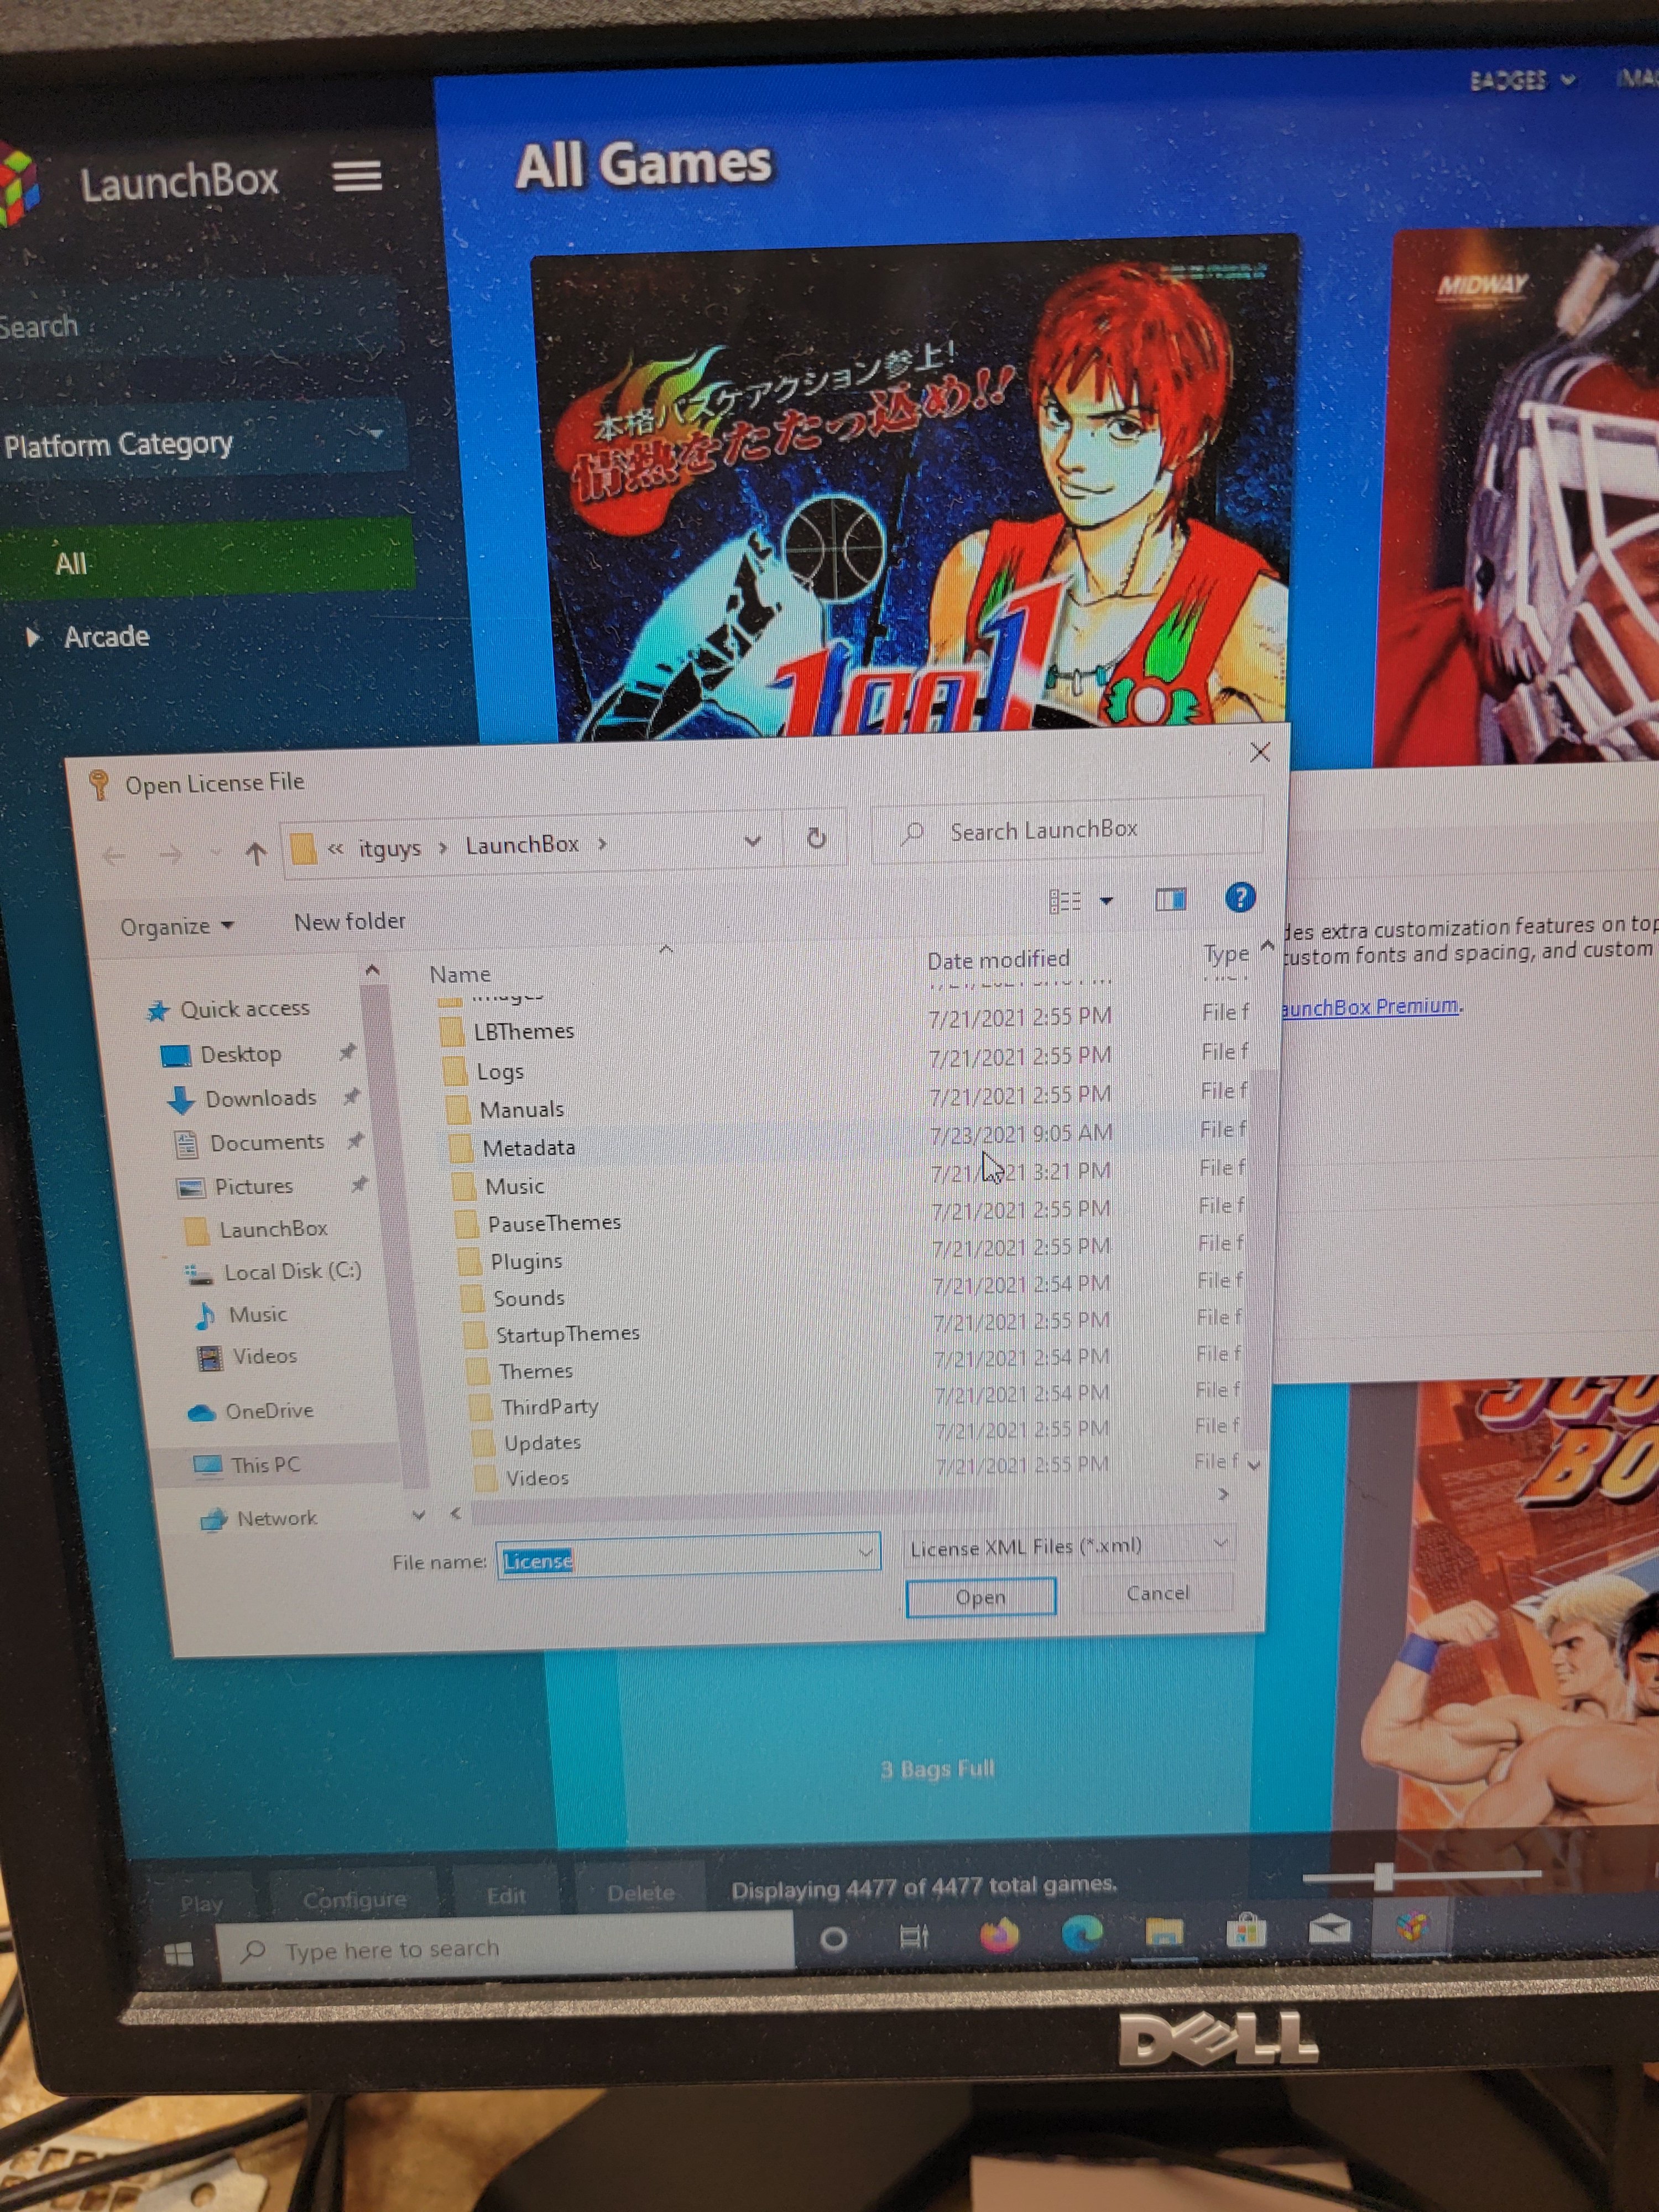This screenshot has height=2212, width=1659.
Task: Click the Cortana circle icon
Action: 833,1940
